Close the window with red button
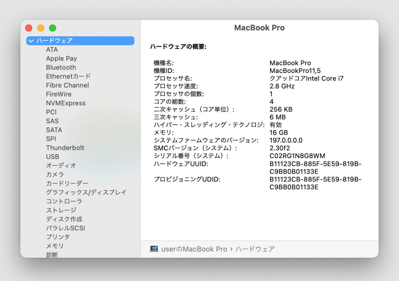 [29, 28]
